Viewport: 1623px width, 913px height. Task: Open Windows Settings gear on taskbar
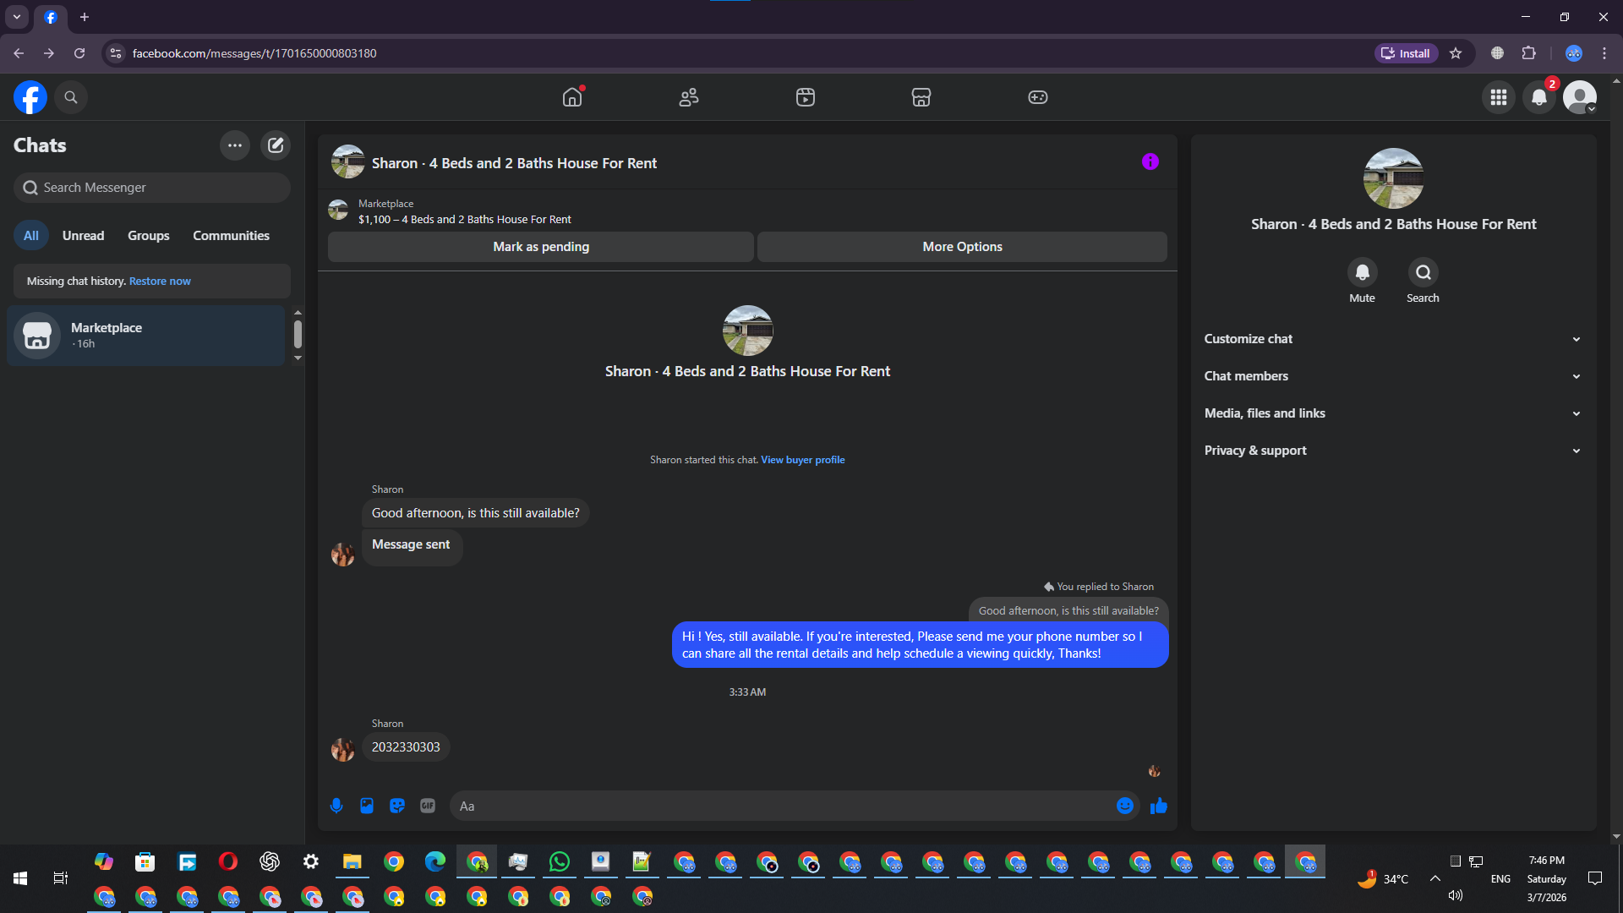(x=311, y=861)
